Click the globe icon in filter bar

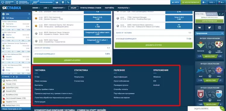click(x=17, y=77)
